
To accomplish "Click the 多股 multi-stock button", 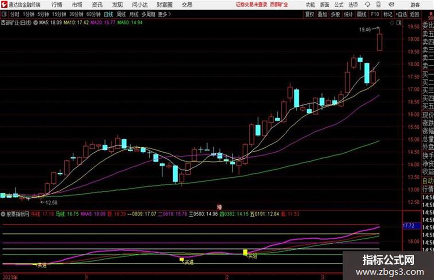I will [x=335, y=14].
